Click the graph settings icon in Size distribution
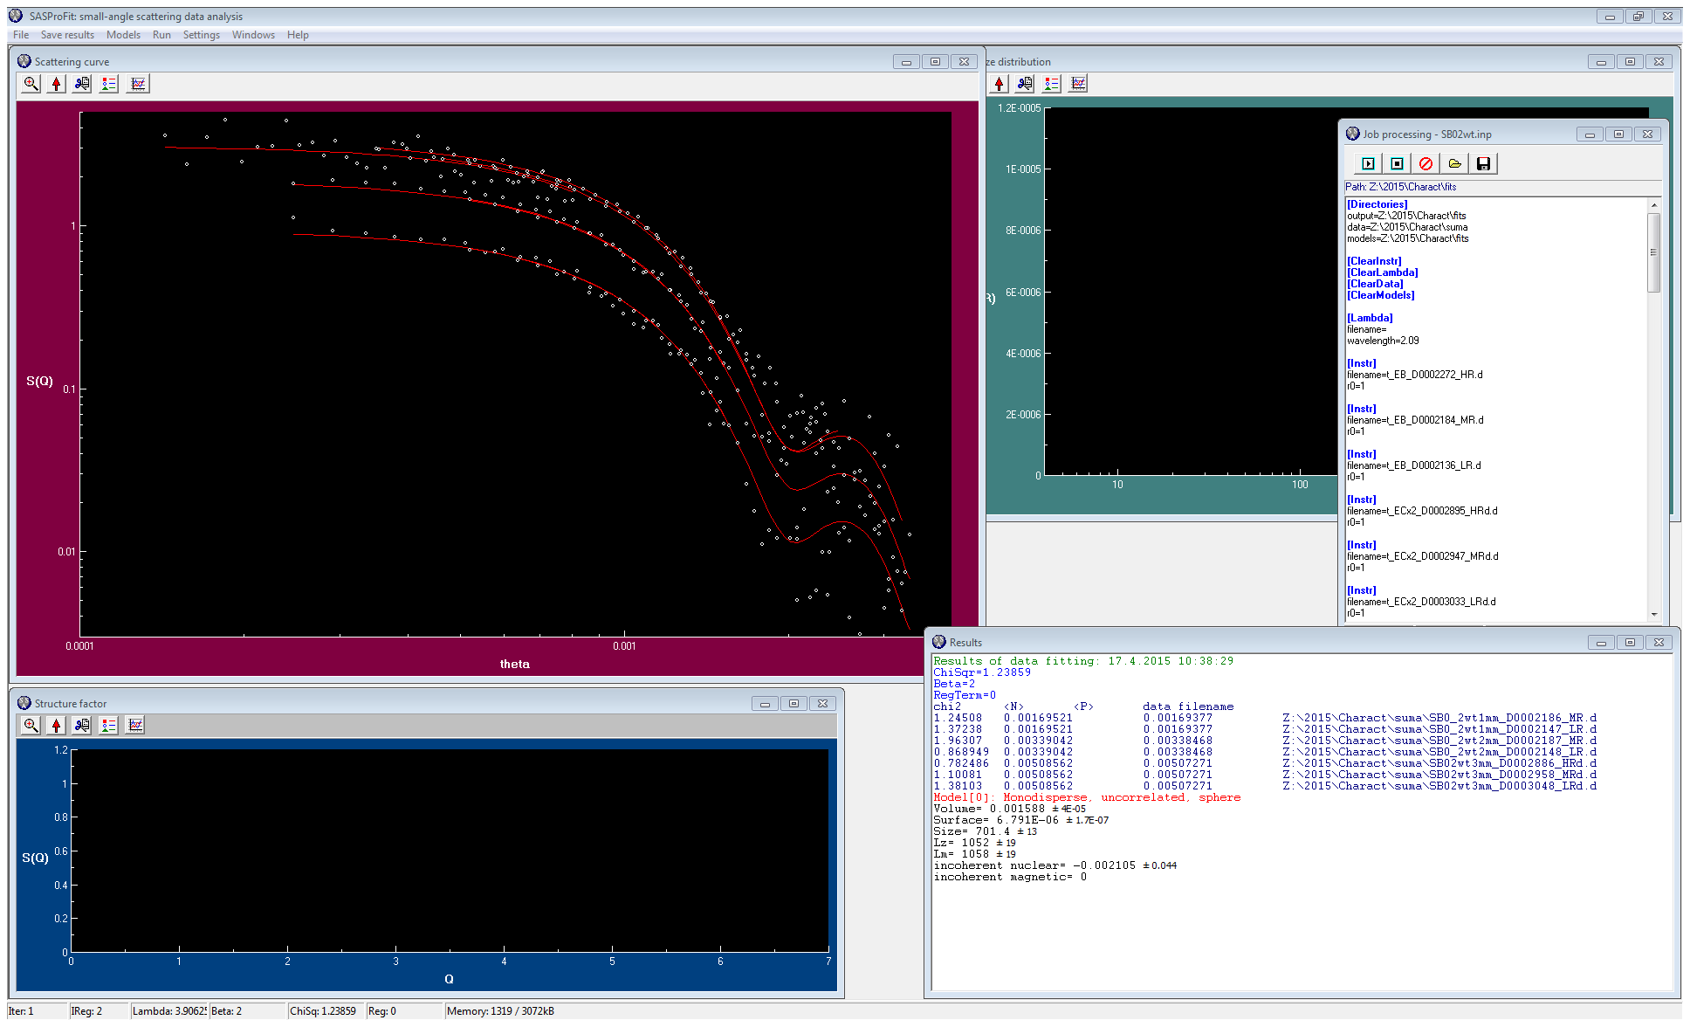Screen dimensions: 1690x1027 click(x=1079, y=84)
